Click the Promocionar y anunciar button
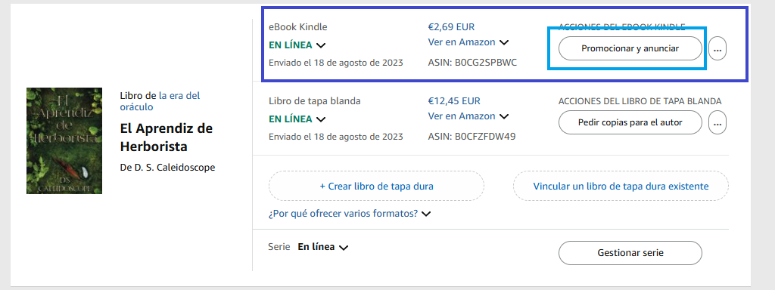The width and height of the screenshot is (775, 290). [630, 48]
